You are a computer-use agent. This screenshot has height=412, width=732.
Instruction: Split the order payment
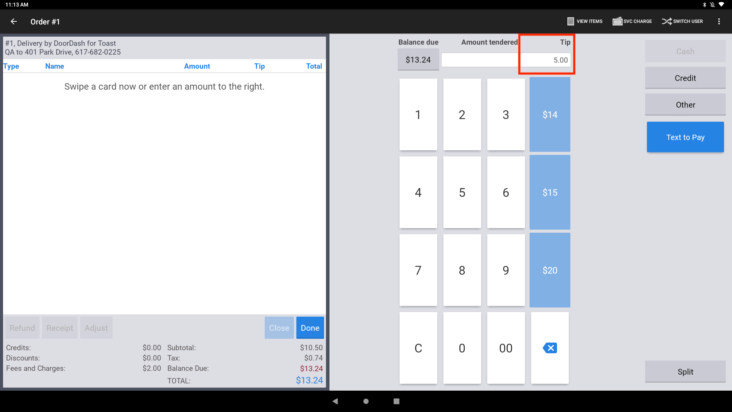pos(685,372)
